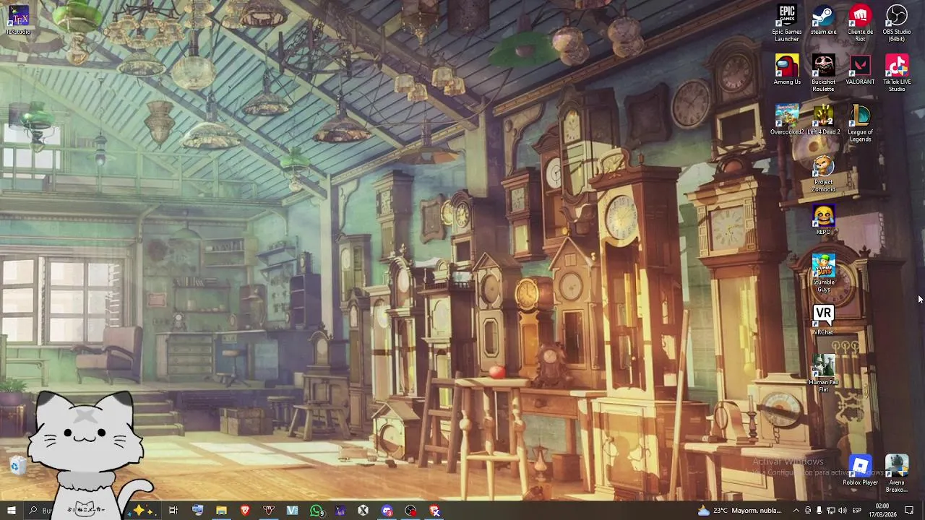925x520 pixels.
Task: Open Task View from the taskbar
Action: click(173, 511)
